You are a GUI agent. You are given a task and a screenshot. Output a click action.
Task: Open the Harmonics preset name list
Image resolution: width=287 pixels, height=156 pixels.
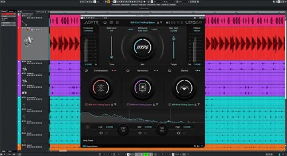141,105
